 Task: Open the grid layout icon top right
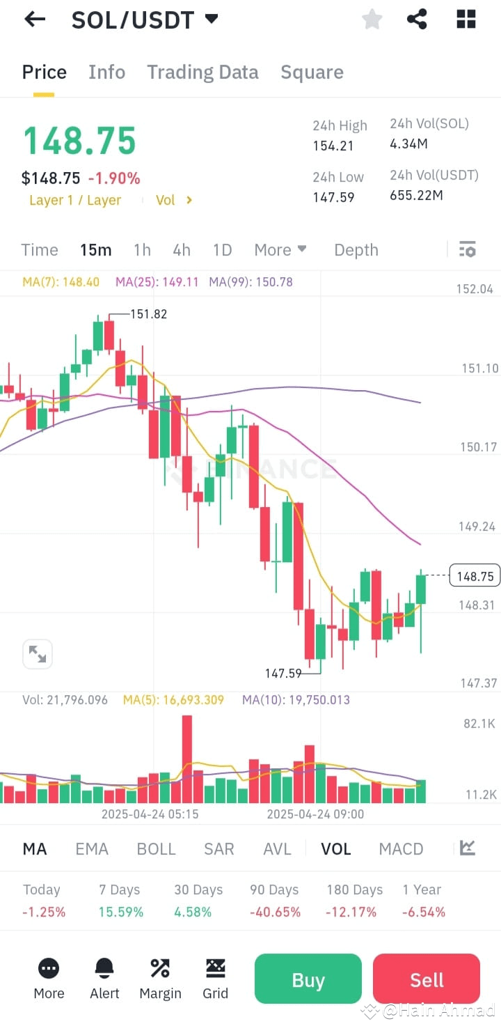click(x=466, y=20)
